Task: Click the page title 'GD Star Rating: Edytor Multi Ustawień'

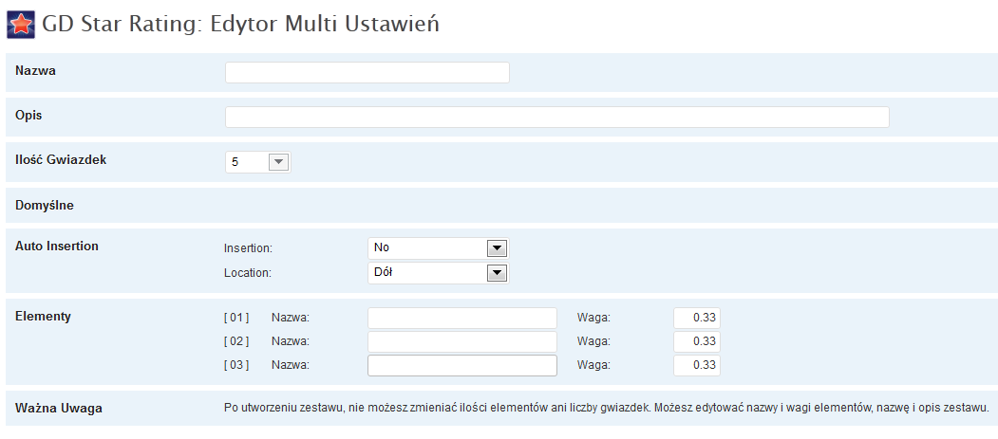Action: tap(240, 25)
